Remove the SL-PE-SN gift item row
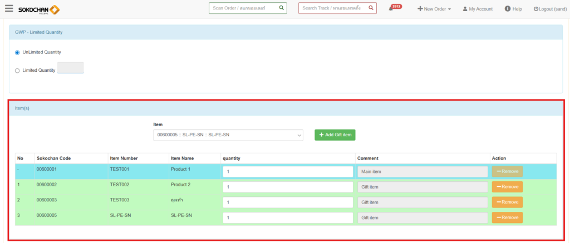 (507, 218)
